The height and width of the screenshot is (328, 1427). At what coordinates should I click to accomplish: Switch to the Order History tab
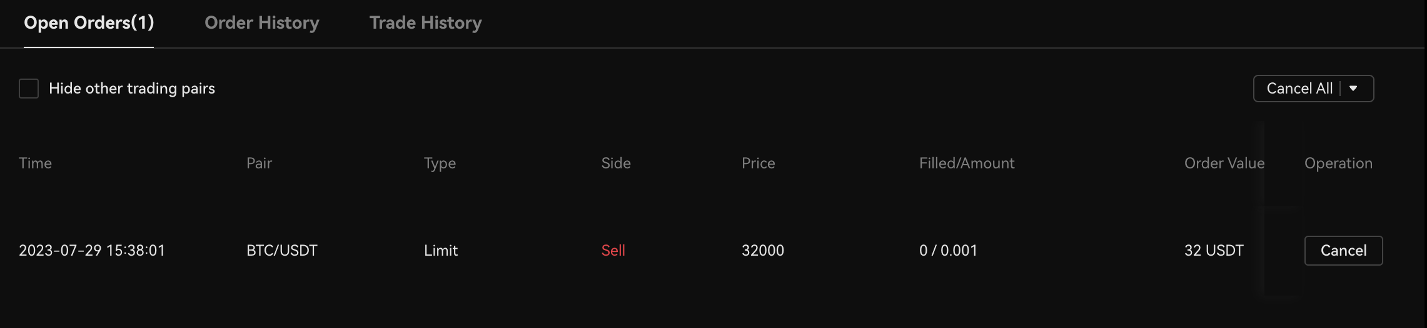click(261, 23)
